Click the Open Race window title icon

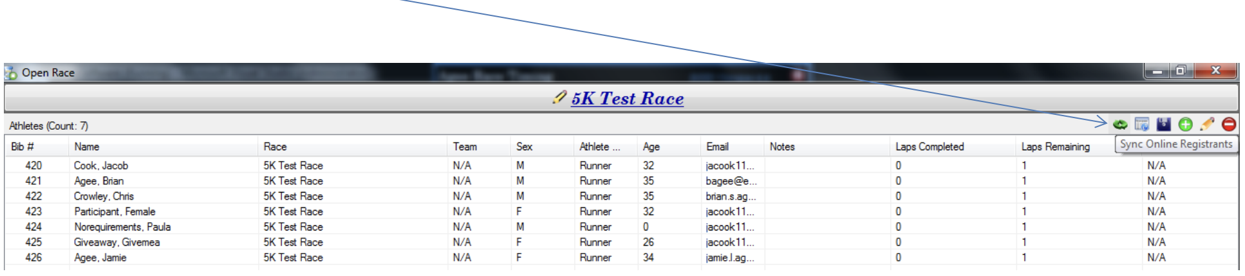point(12,73)
